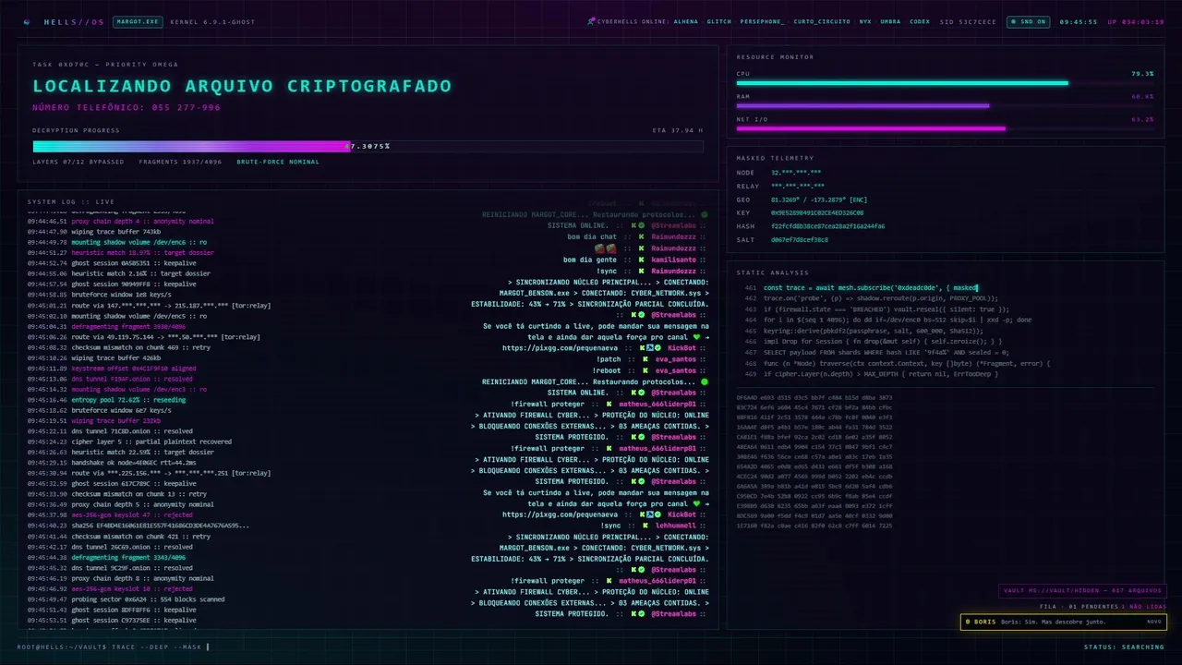Click the NODE masked IP value
Image resolution: width=1182 pixels, height=665 pixels.
click(796, 173)
